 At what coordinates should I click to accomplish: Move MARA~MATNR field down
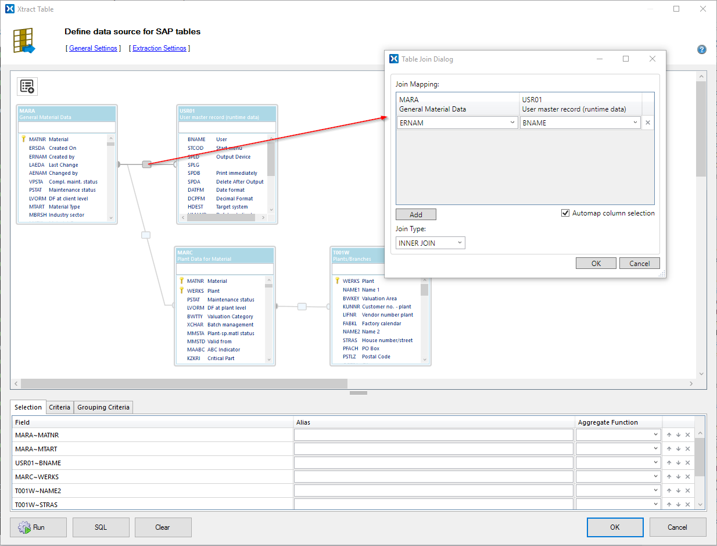pyautogui.click(x=678, y=435)
